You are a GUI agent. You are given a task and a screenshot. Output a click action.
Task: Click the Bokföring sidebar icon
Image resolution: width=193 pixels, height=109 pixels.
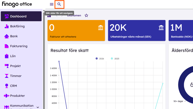[x=7, y=26]
